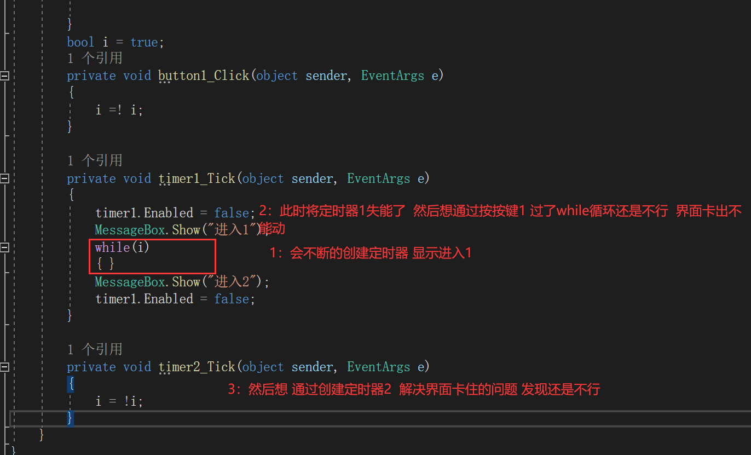Click the MessageBox.Show("进入2") call
The width and height of the screenshot is (751, 455).
pyautogui.click(x=182, y=281)
